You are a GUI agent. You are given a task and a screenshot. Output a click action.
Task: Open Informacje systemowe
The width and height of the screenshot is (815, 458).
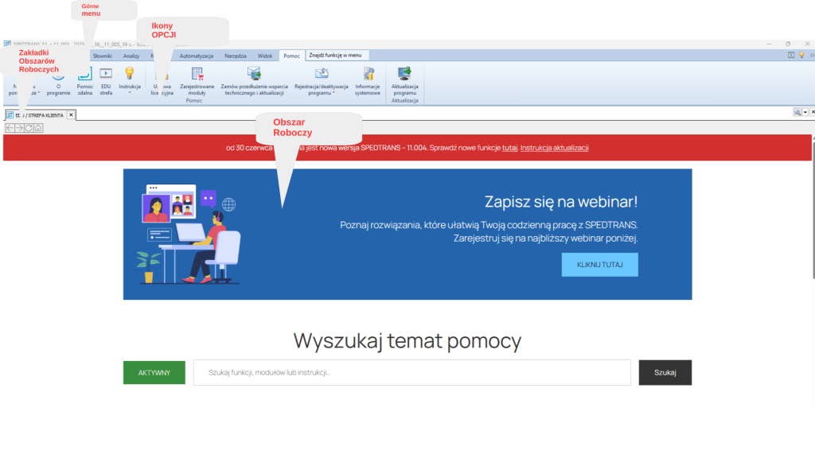368,79
